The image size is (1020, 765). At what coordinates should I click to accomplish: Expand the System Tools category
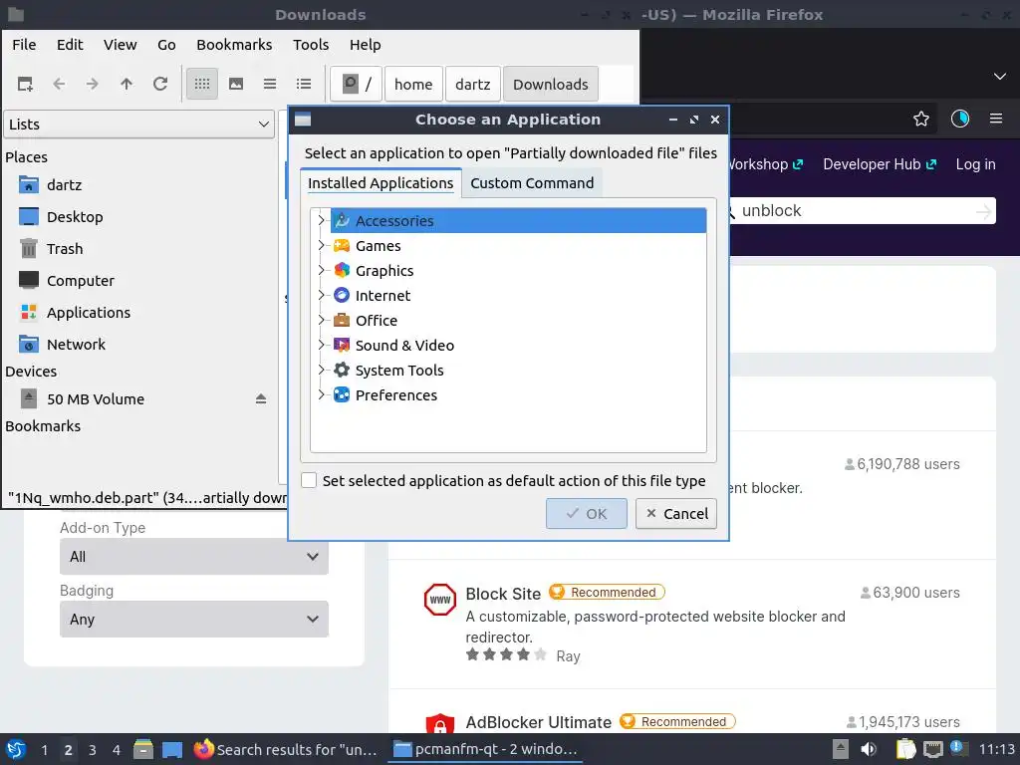(x=321, y=370)
